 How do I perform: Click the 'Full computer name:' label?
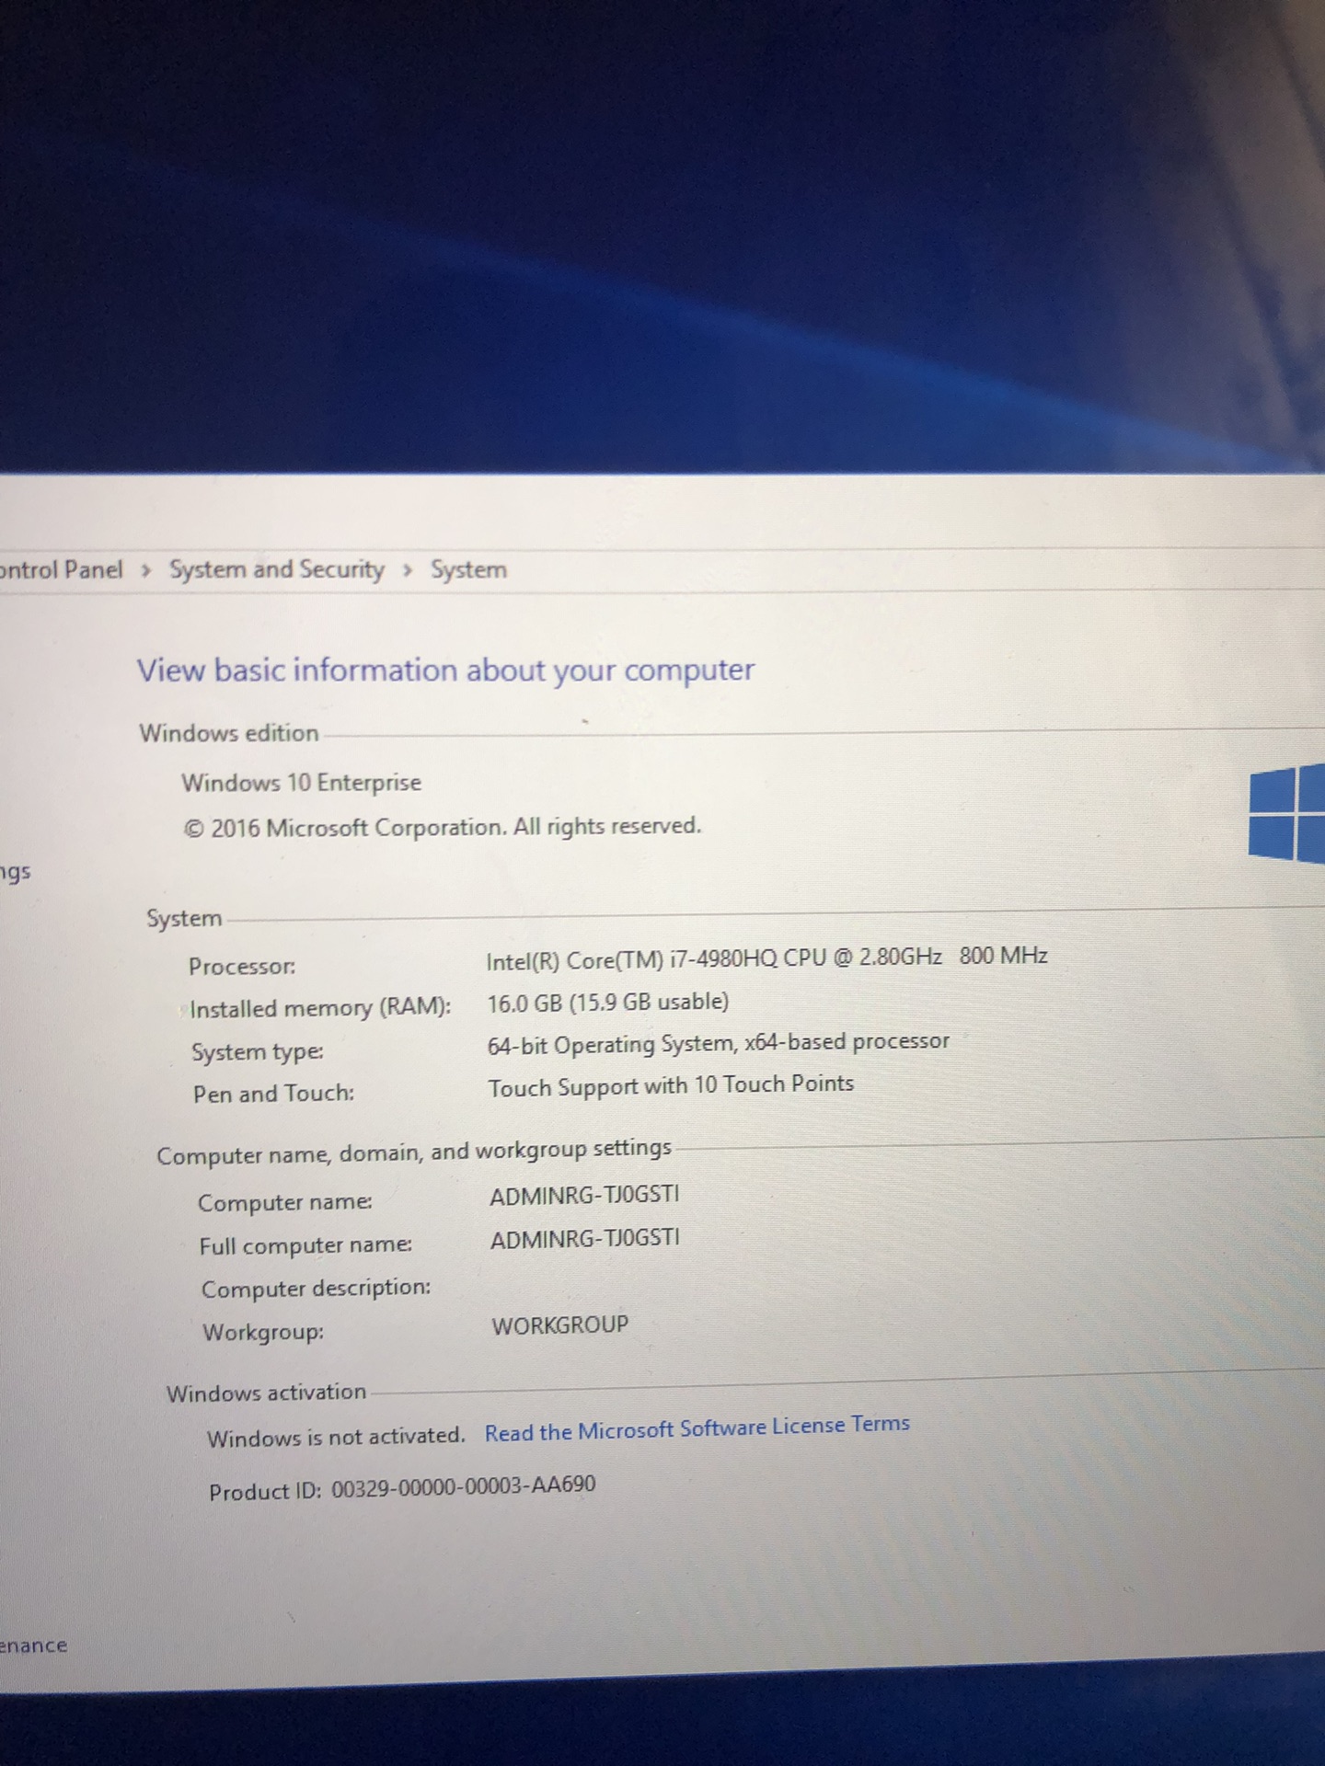coord(305,1245)
